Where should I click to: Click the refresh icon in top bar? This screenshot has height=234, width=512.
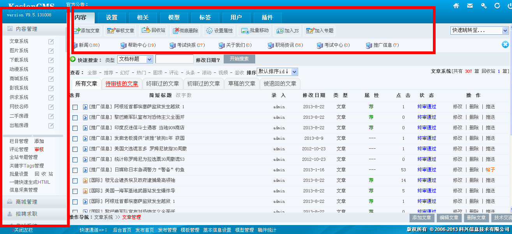[x=497, y=6]
